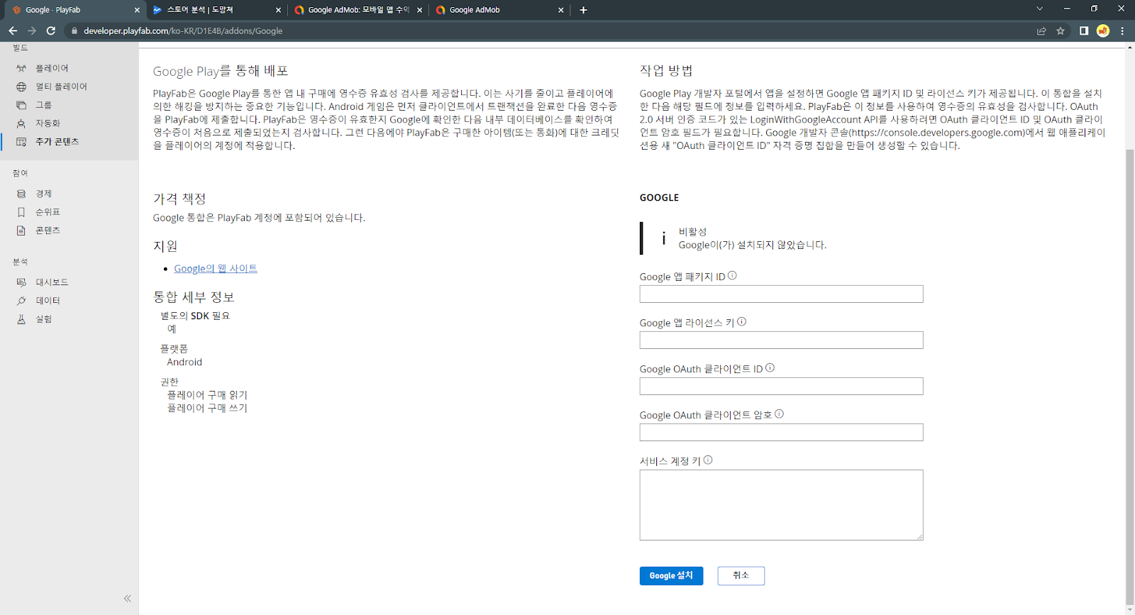Toggle the browser side panel icon

pos(1084,31)
